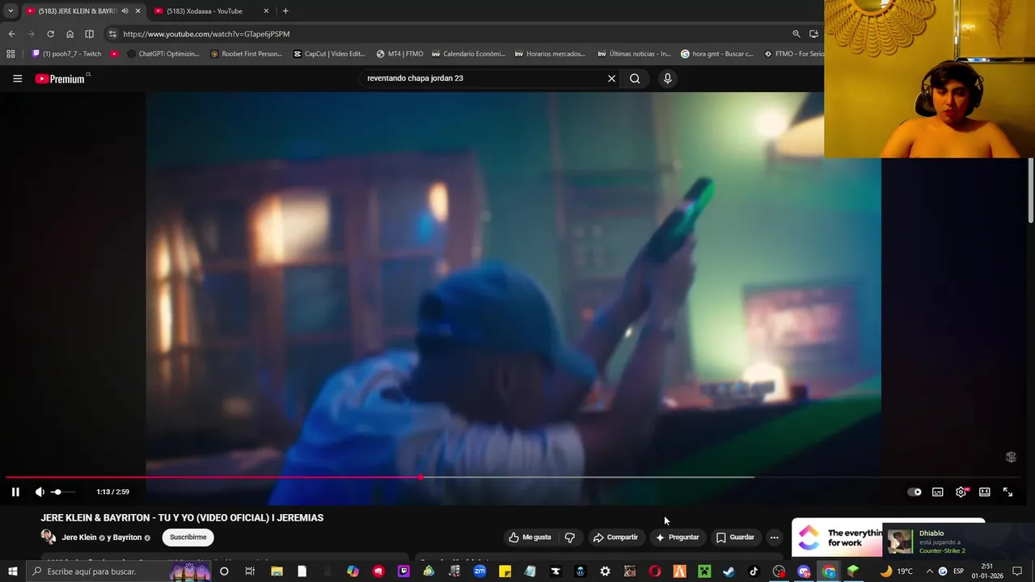Open the tab search dropdown arrow
1035x582 pixels.
pyautogui.click(x=10, y=11)
